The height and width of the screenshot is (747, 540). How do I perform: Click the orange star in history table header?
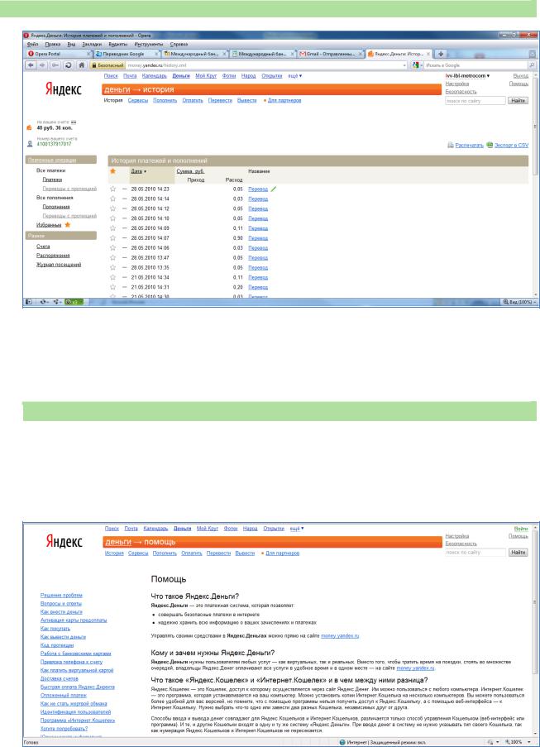pyautogui.click(x=112, y=171)
